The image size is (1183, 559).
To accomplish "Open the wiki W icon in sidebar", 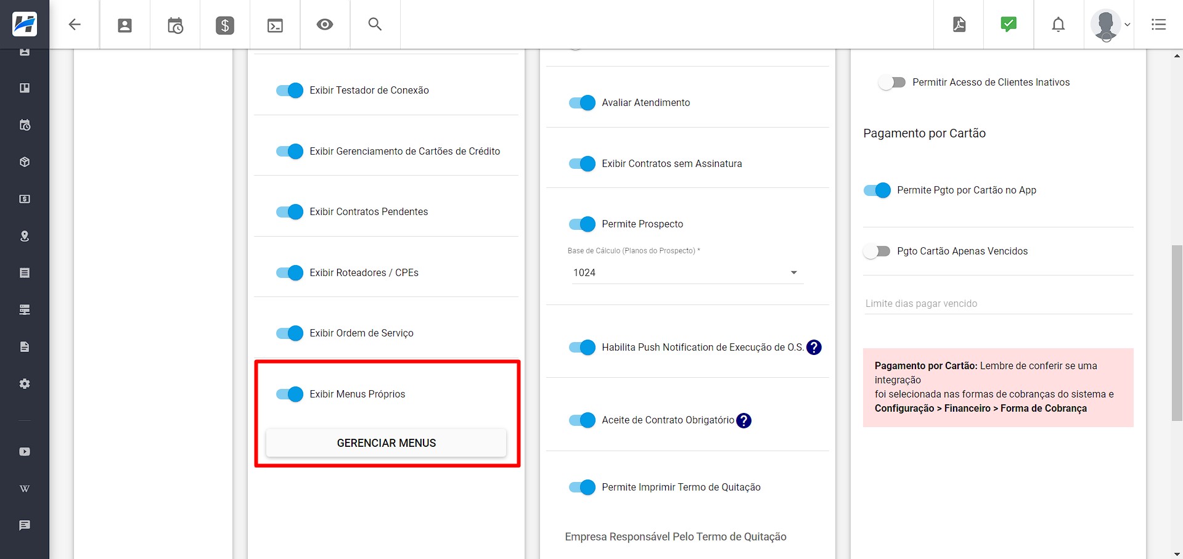I will [x=25, y=489].
